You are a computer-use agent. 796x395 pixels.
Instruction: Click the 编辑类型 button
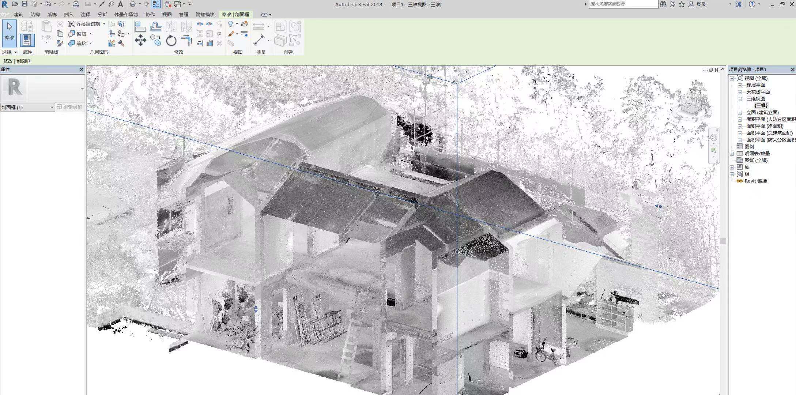pyautogui.click(x=70, y=107)
